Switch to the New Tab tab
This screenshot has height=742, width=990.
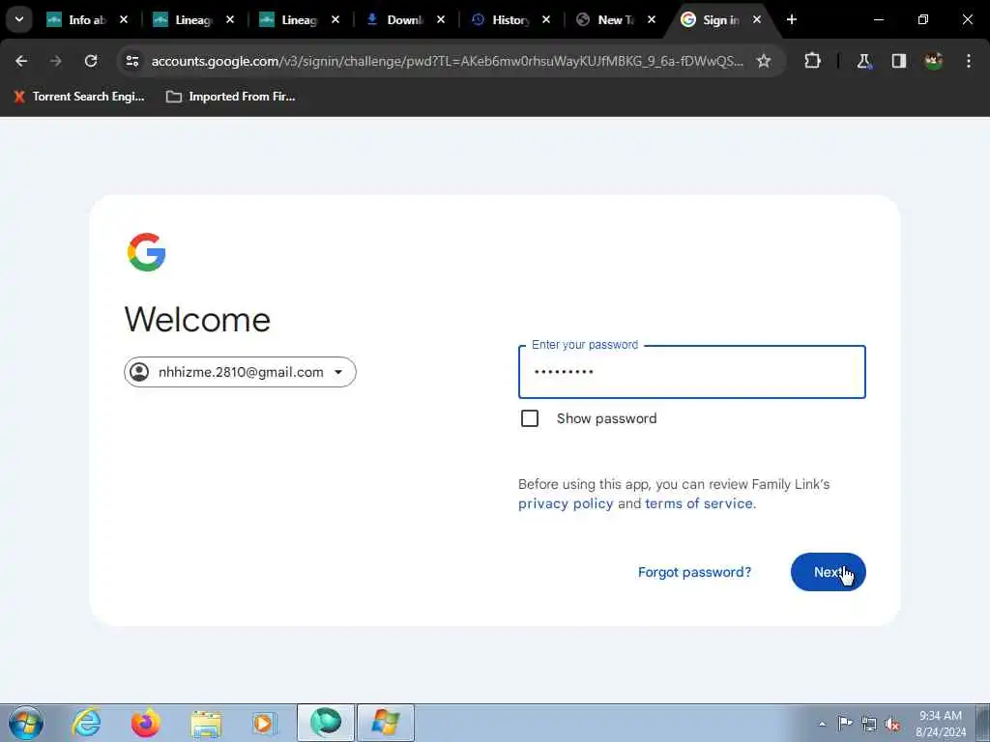[607, 19]
